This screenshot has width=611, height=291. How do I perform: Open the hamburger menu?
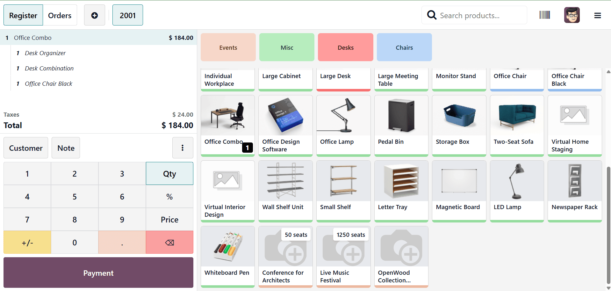(x=598, y=15)
